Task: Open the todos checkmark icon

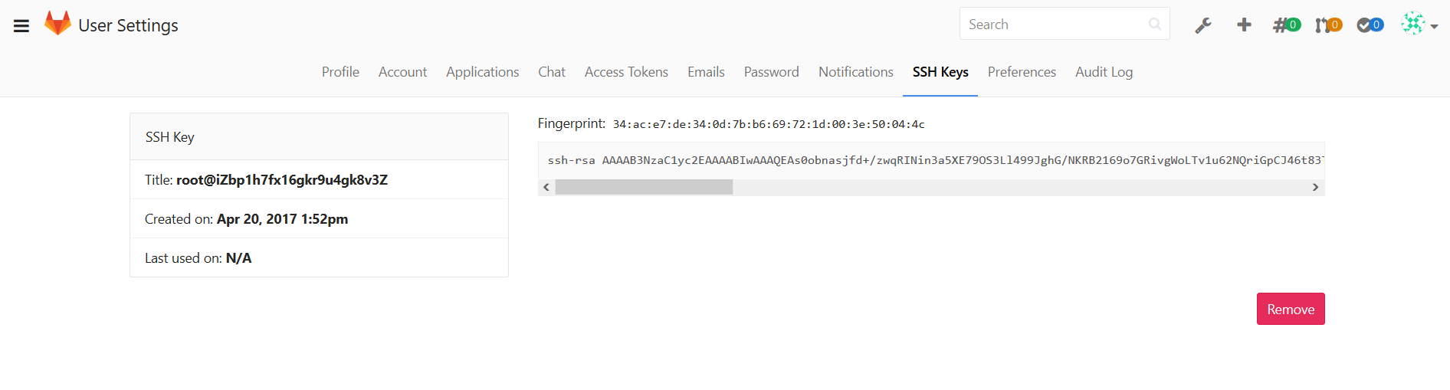Action: 1370,25
